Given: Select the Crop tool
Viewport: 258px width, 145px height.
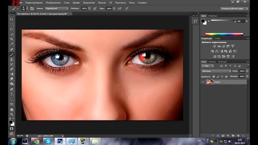Looking at the screenshot, I should tap(12, 39).
